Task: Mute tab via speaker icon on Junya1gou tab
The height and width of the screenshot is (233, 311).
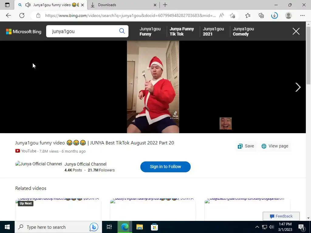Action: click(28, 5)
